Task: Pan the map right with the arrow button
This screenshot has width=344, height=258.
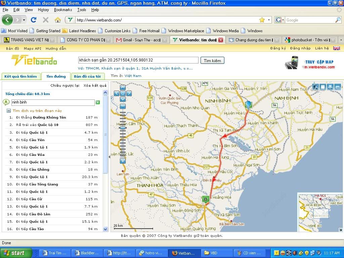Action: point(129,93)
